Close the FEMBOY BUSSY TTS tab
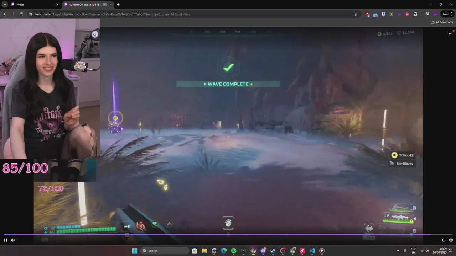The width and height of the screenshot is (456, 256). pyautogui.click(x=110, y=5)
